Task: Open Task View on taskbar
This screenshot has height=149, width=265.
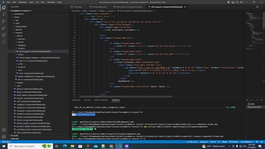Action: (57, 146)
